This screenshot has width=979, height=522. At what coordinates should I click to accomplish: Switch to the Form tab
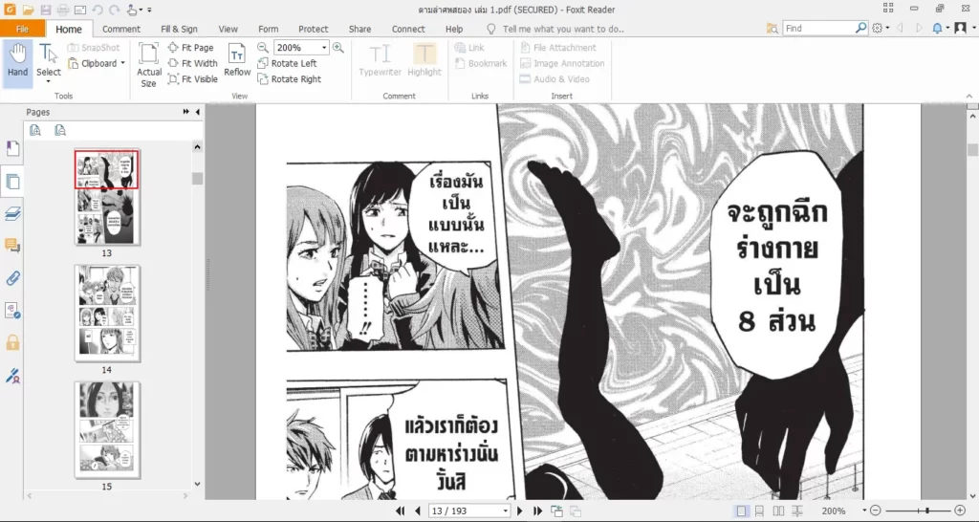tap(268, 29)
